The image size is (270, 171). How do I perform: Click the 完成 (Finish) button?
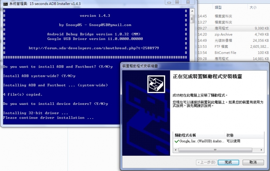[x=228, y=162]
